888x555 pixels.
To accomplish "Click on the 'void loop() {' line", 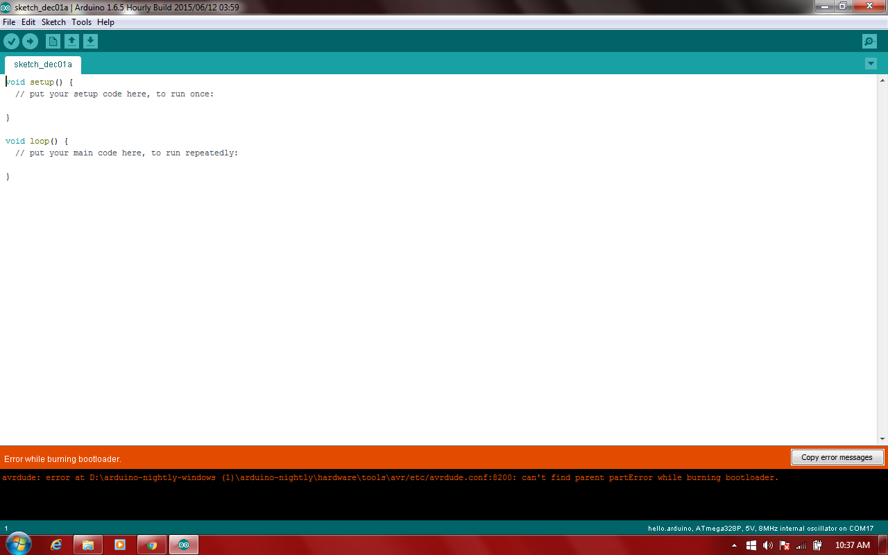I will (x=37, y=141).
